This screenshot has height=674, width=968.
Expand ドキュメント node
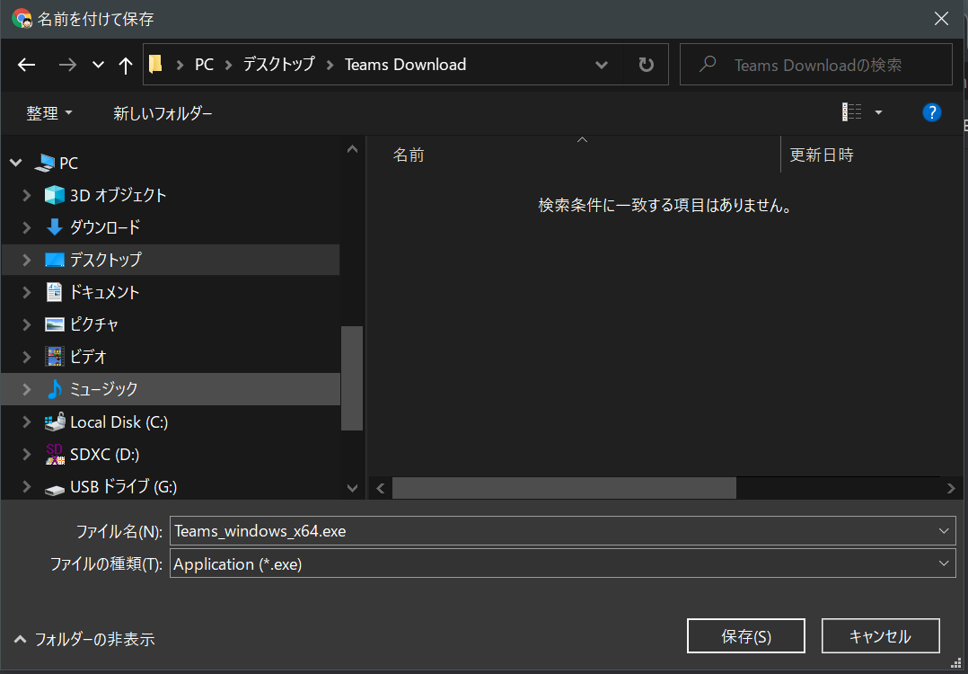tap(27, 292)
